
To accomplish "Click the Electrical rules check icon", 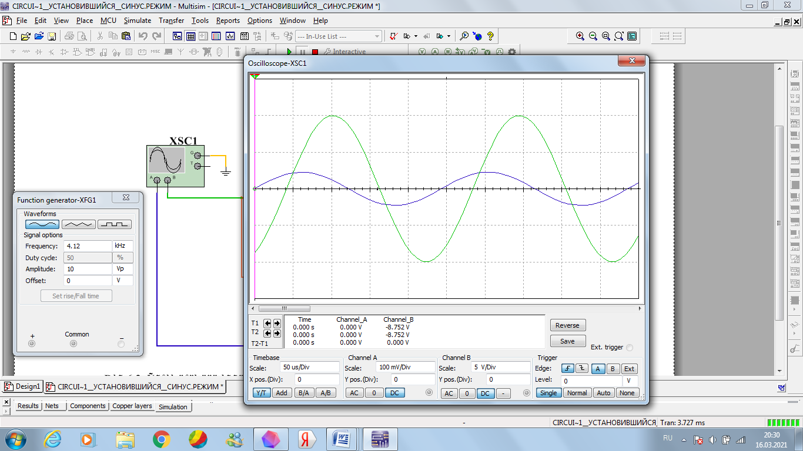I will (x=394, y=36).
